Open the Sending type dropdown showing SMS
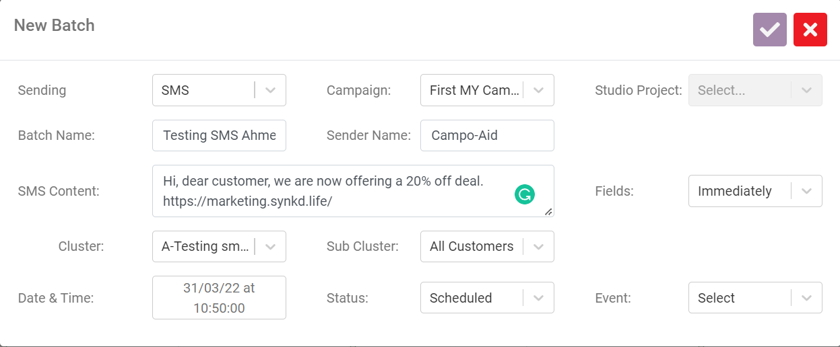Screen dimensions: 840x347 point(205,90)
